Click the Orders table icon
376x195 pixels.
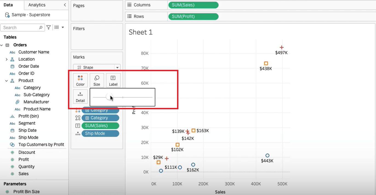pyautogui.click(x=7, y=45)
